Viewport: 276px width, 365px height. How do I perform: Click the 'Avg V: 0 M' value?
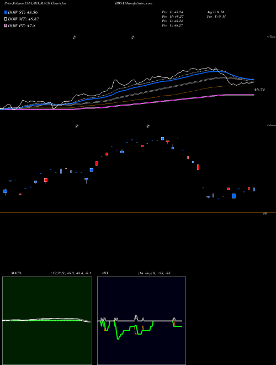click(215, 12)
